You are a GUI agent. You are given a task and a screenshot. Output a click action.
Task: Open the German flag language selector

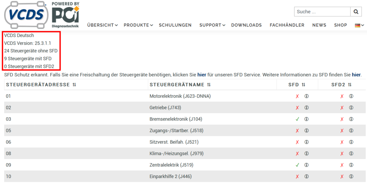click(x=359, y=25)
